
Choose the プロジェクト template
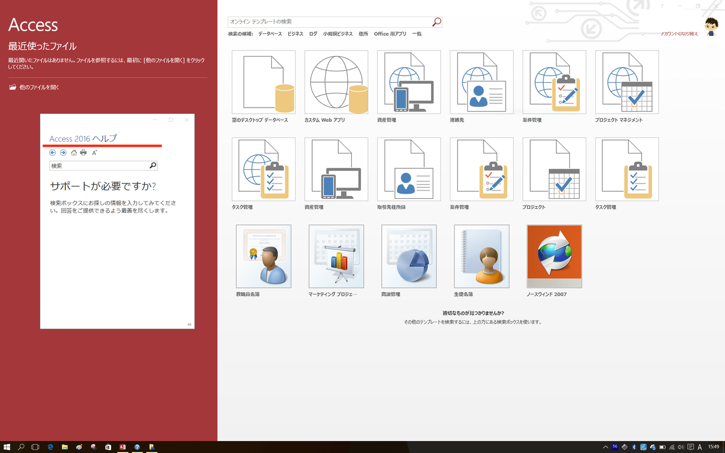point(554,174)
